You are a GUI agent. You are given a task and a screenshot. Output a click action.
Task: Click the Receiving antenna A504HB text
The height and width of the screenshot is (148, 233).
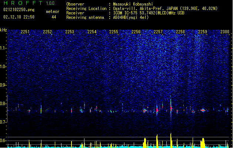[x=107, y=17]
